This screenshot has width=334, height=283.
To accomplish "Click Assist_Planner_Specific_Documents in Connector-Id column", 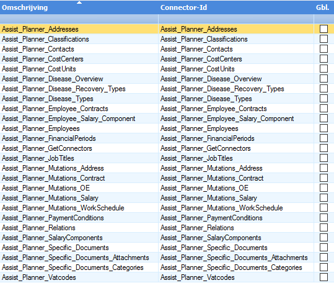I will click(214, 248).
